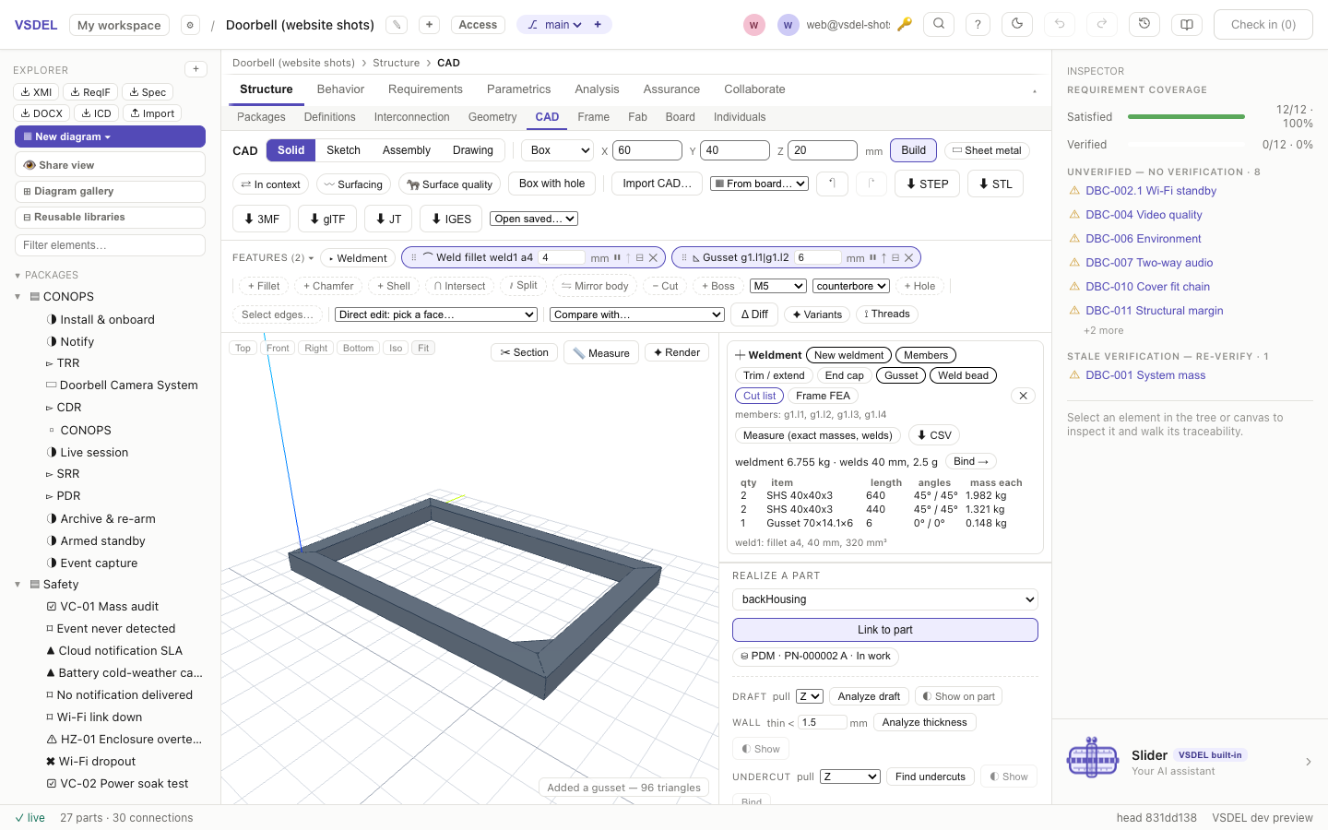Select the Geometry sub-tab
1328x830 pixels.
(492, 117)
